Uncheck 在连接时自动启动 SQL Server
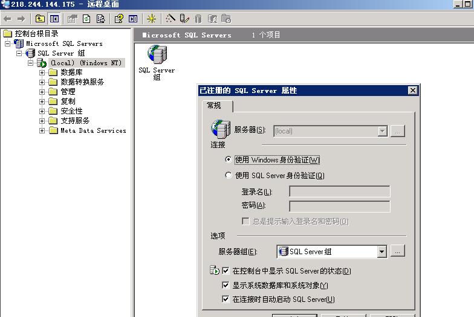The image size is (474, 317). pyautogui.click(x=226, y=299)
